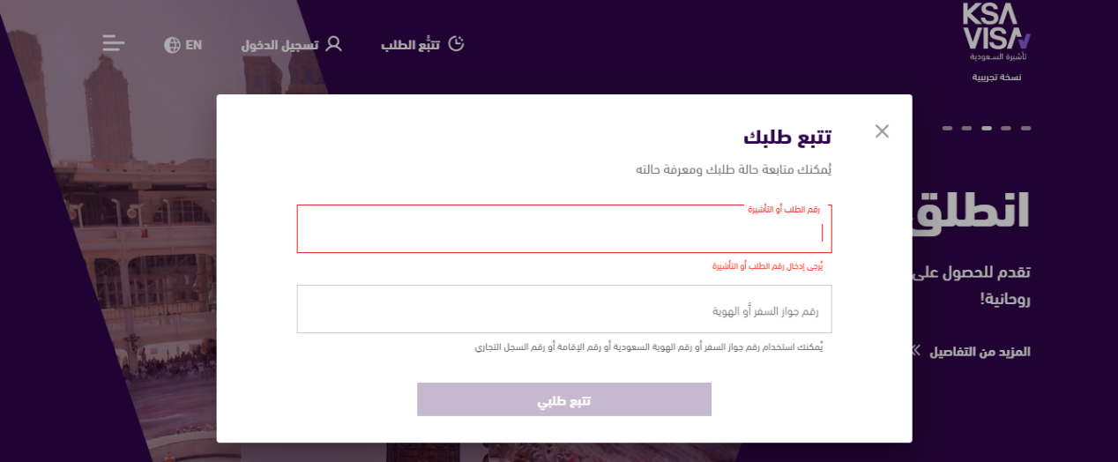Click the نسخة تجريبية beta label

point(996,78)
